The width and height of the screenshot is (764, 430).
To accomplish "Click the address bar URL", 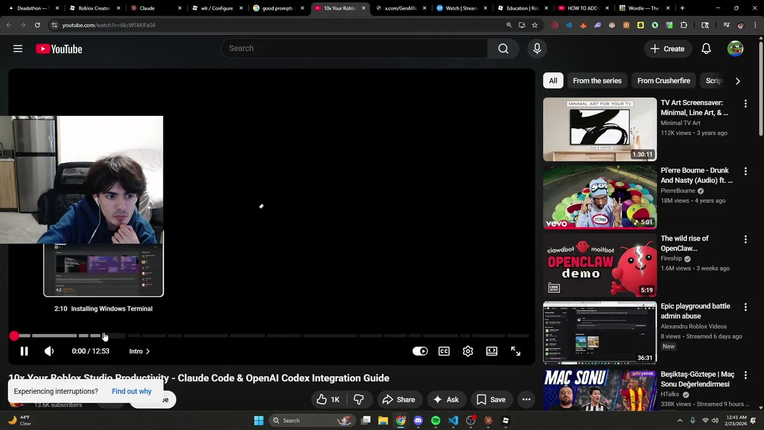I will (109, 25).
